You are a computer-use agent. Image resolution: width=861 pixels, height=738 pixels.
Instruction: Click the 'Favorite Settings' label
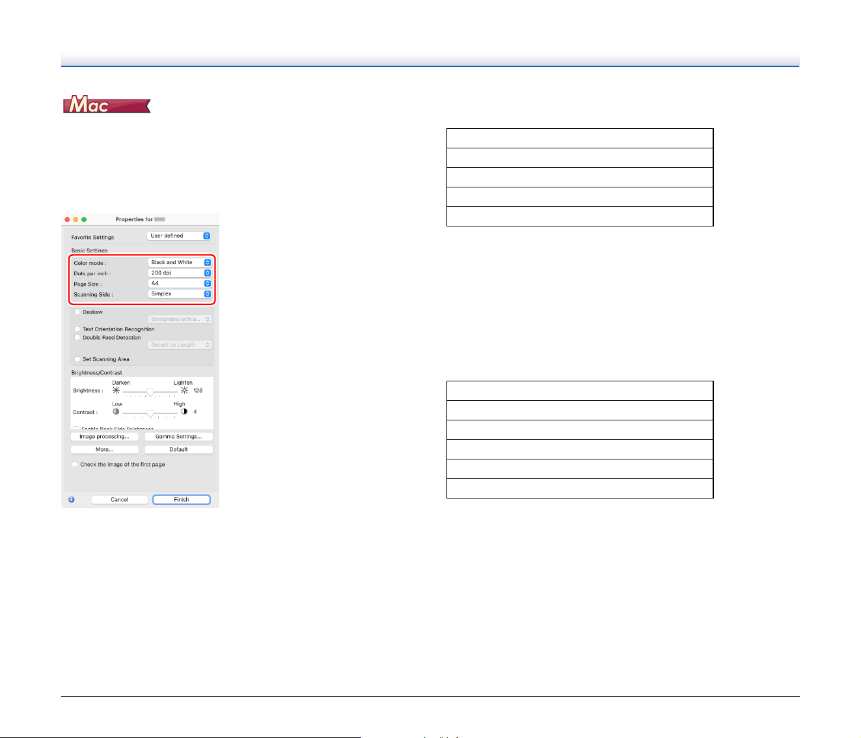(x=93, y=238)
